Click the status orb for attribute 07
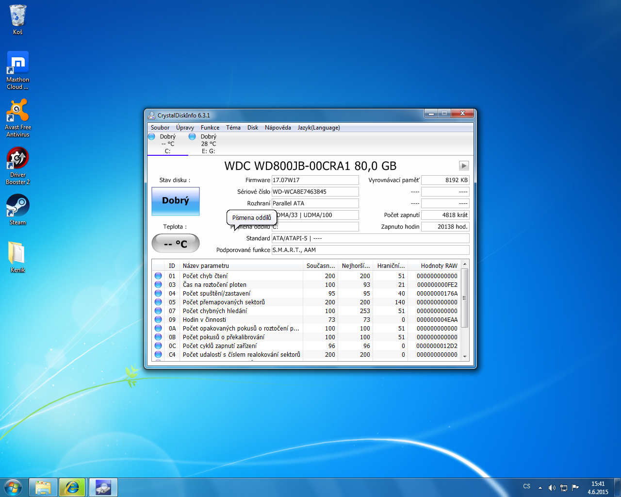Image resolution: width=621 pixels, height=497 pixels. [x=158, y=311]
